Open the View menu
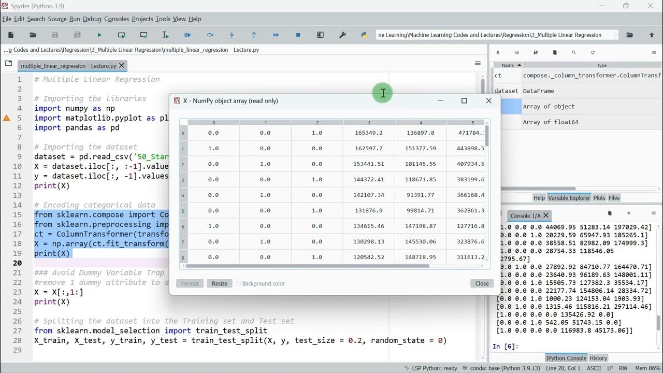The image size is (663, 373). (179, 19)
